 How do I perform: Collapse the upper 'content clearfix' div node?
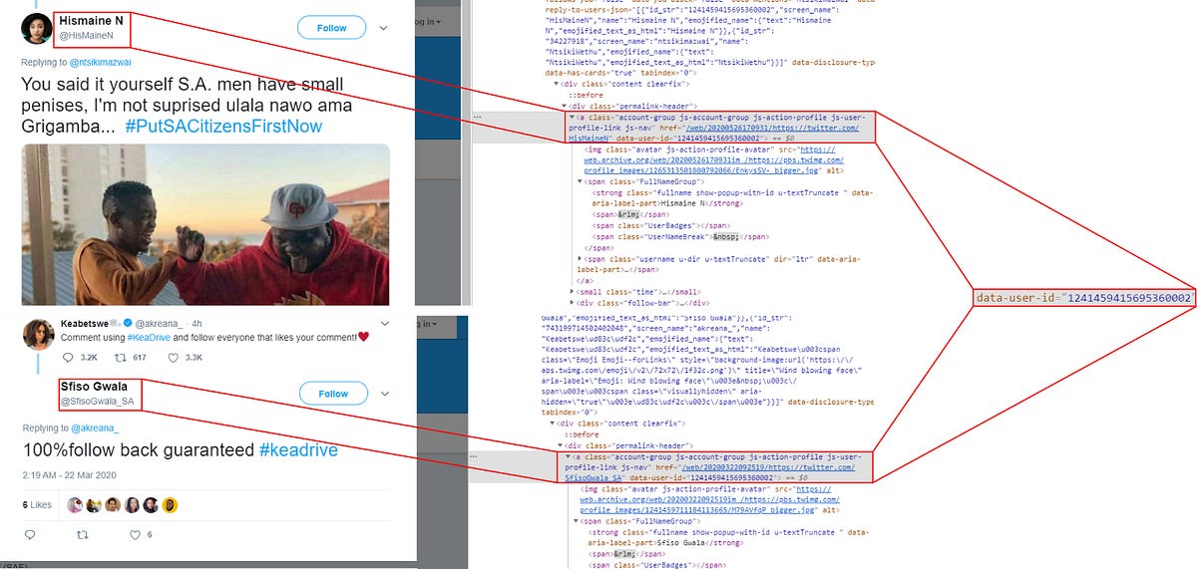point(557,84)
